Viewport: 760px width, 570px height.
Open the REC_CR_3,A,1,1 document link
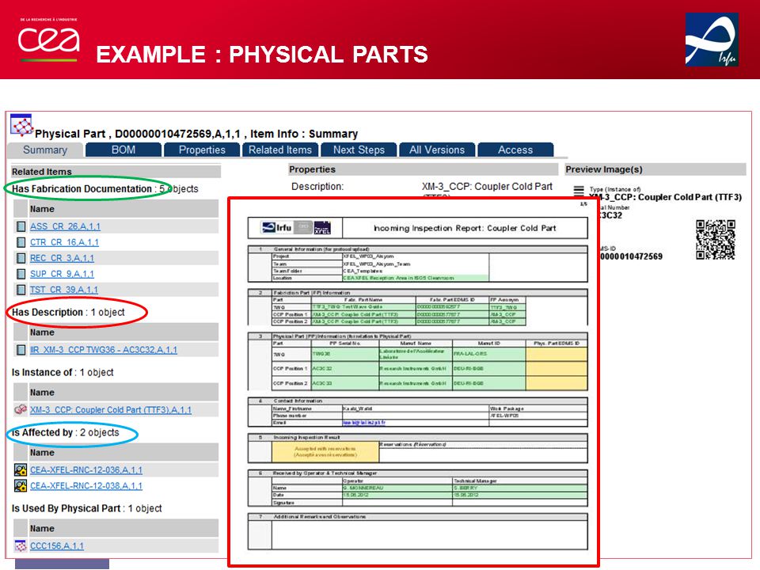point(62,258)
